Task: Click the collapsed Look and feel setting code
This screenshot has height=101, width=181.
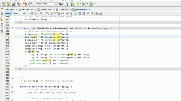Action: click(x=51, y=93)
